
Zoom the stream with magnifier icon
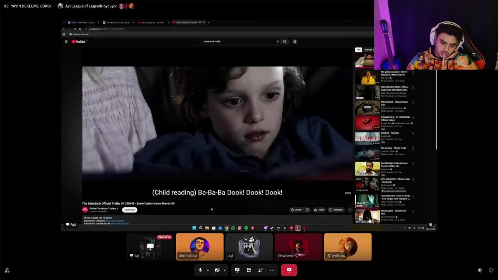(x=430, y=225)
